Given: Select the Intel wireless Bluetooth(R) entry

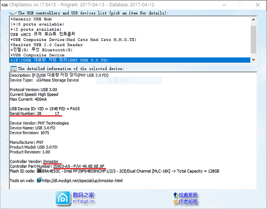Looking at the screenshot, I should click(42, 50).
